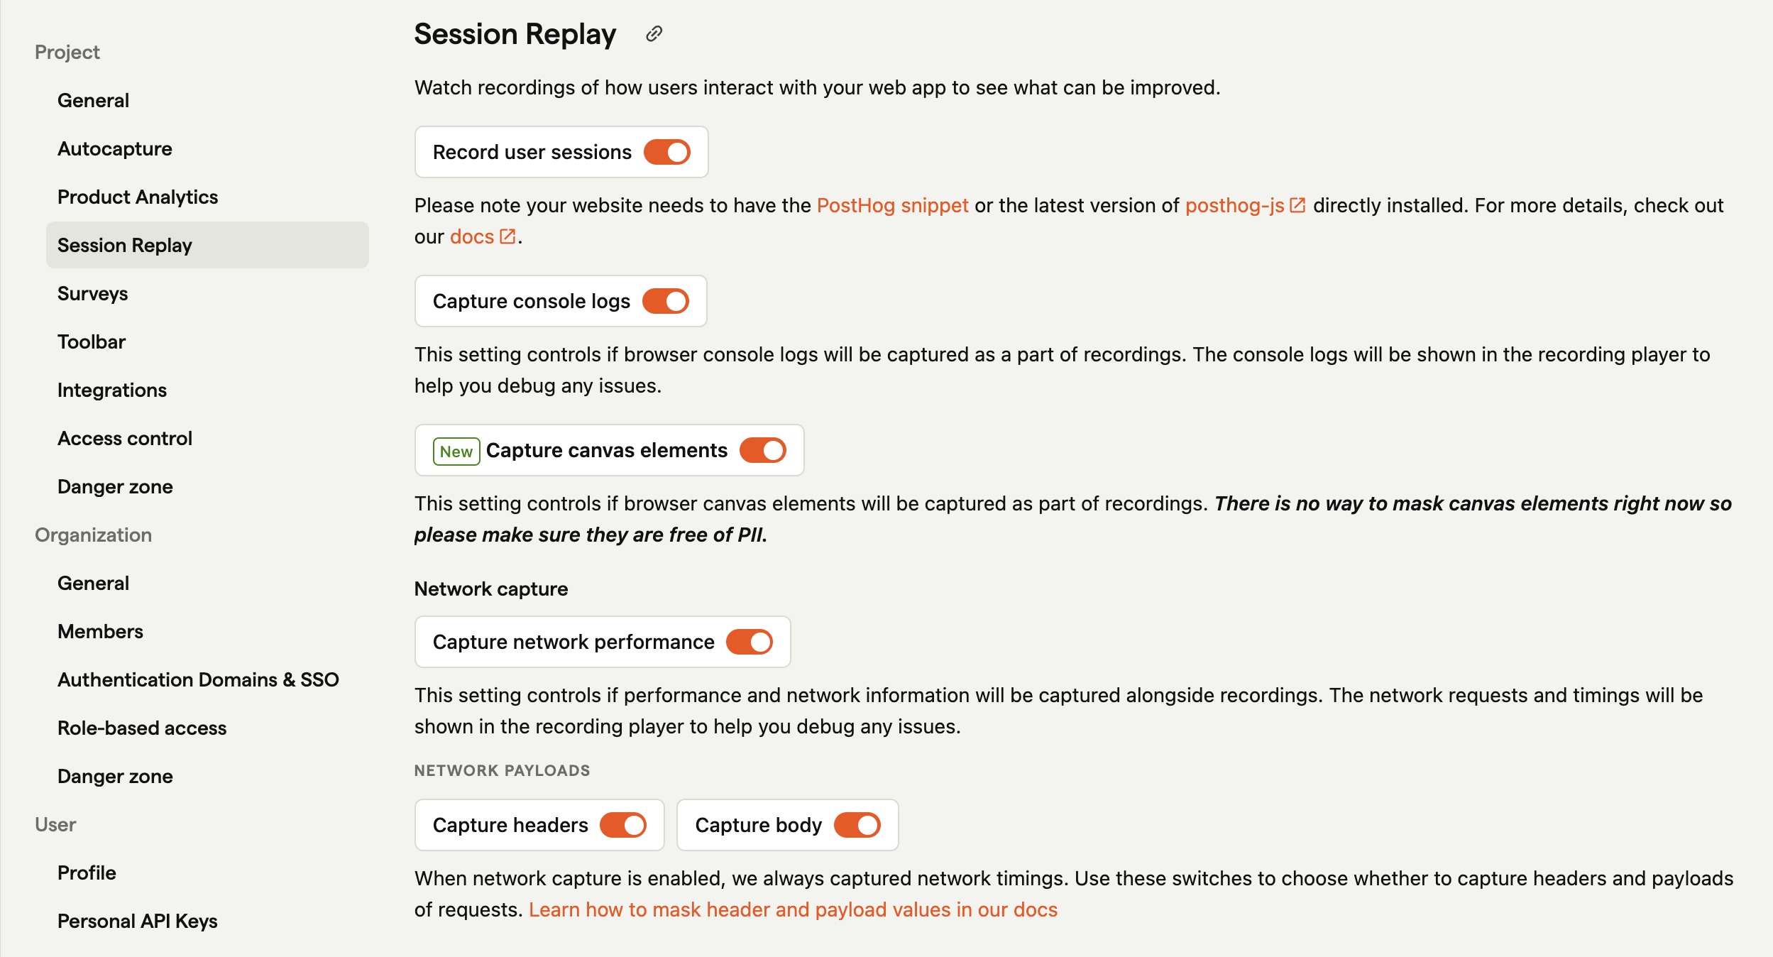Viewport: 1773px width, 957px height.
Task: Select Surveys from left sidebar
Action: coord(92,293)
